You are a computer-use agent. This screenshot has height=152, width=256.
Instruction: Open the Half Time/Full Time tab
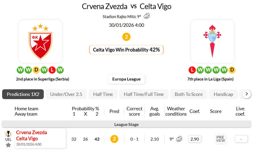point(144,94)
